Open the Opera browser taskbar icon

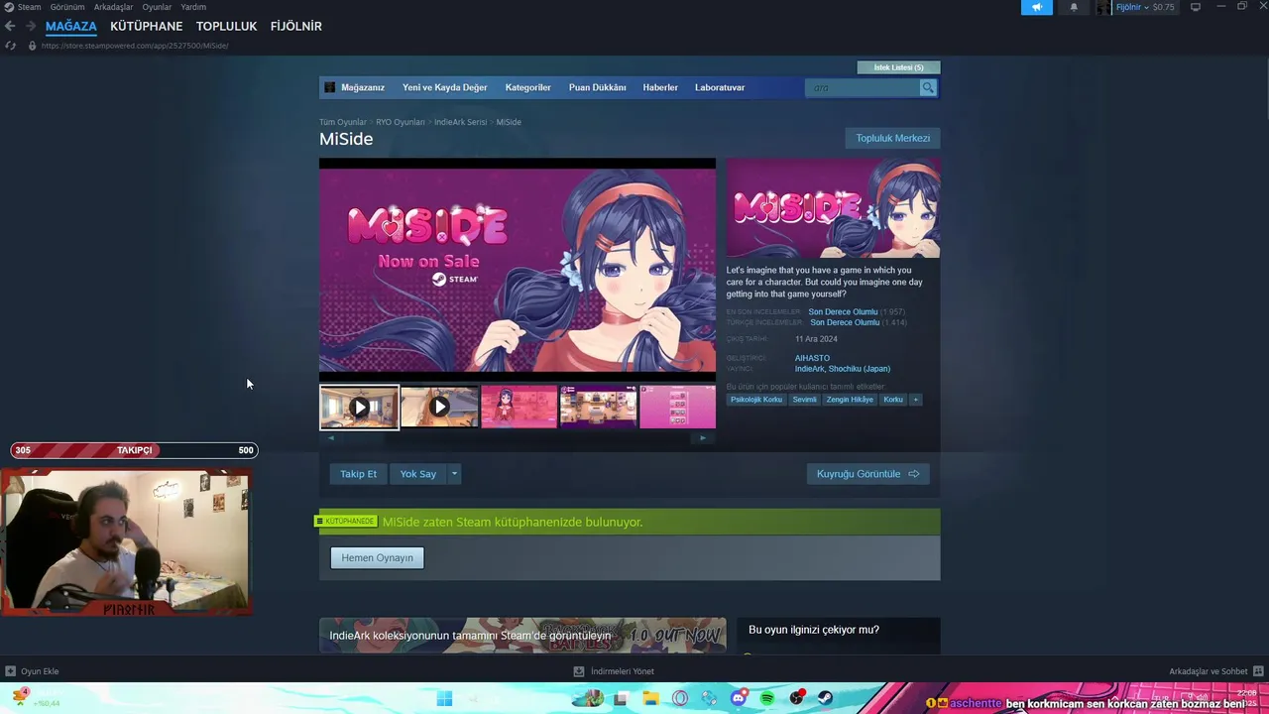pos(680,698)
